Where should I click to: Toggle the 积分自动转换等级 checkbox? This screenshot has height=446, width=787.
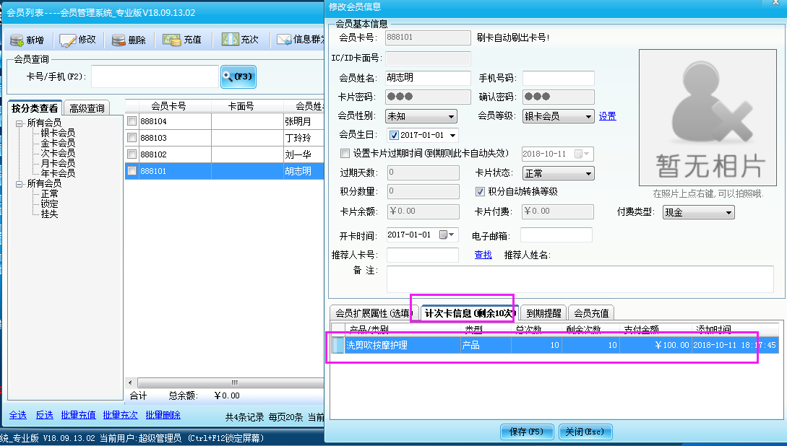(x=481, y=191)
